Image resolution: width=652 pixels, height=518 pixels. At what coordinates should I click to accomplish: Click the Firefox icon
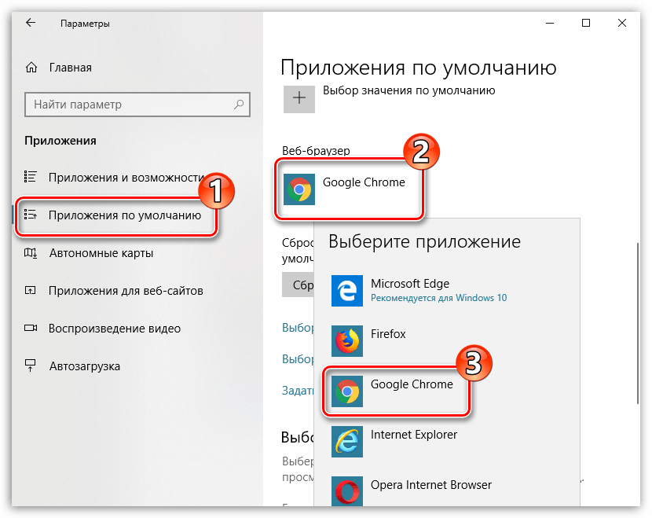346,341
